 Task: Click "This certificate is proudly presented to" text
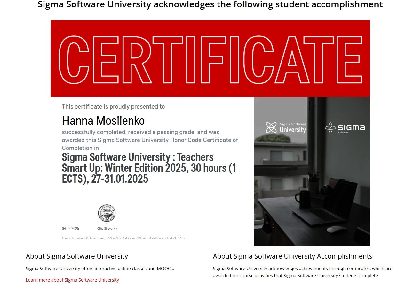coord(113,106)
